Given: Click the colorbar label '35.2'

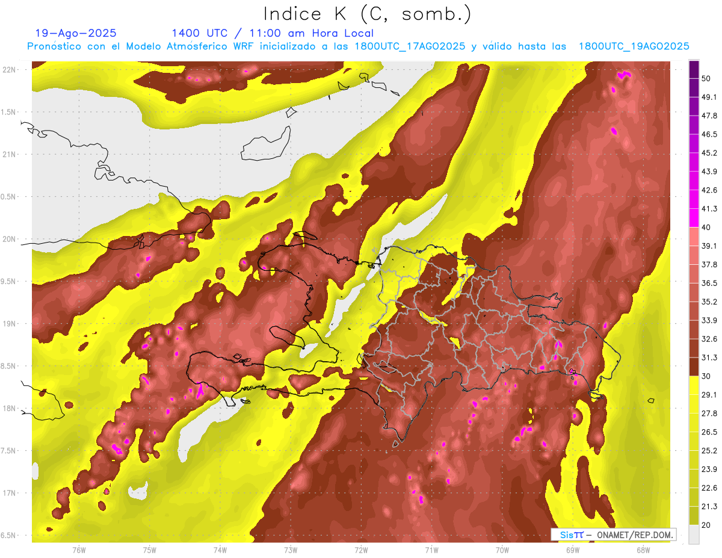Looking at the screenshot, I should click(709, 302).
